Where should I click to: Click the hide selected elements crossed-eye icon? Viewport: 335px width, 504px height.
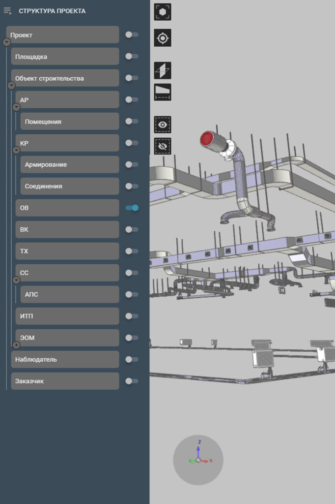click(x=163, y=146)
